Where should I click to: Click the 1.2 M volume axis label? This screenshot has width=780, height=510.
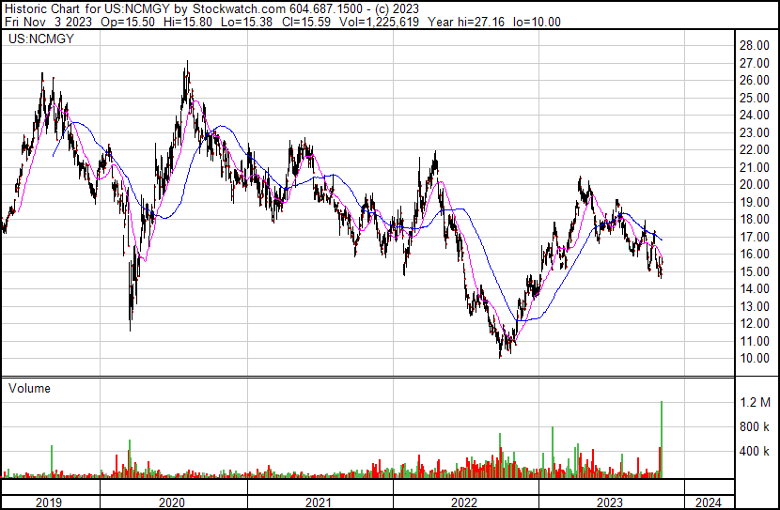(x=756, y=402)
